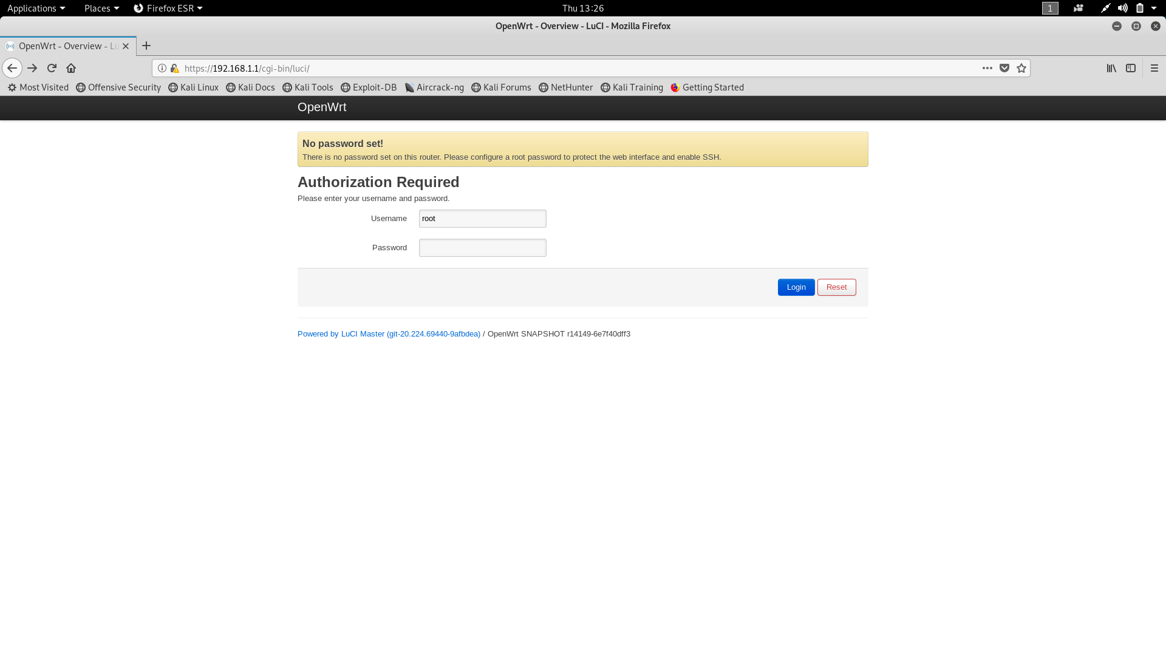The width and height of the screenshot is (1166, 656).
Task: Save page to Pocket icon
Action: click(1004, 68)
